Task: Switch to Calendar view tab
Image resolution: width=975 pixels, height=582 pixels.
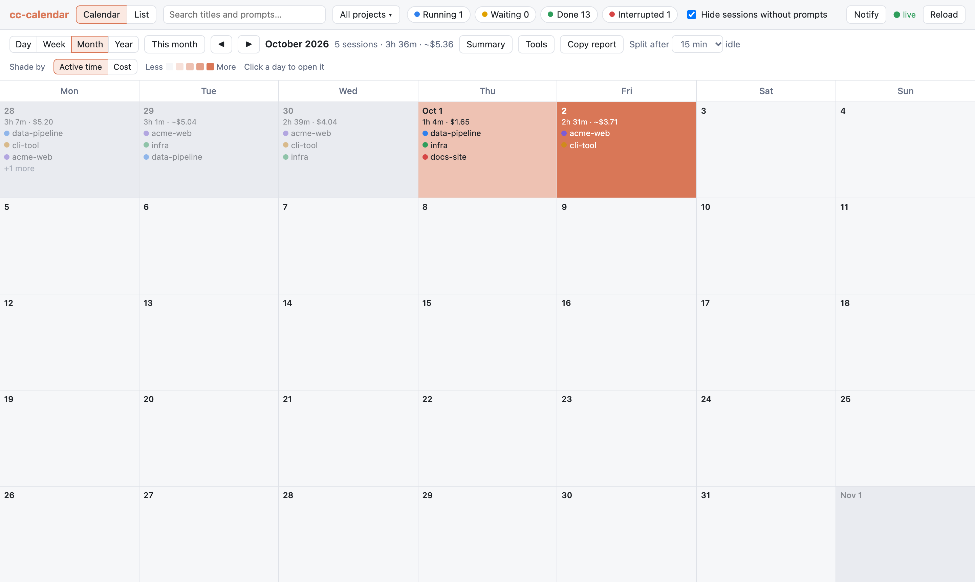Action: (x=101, y=15)
